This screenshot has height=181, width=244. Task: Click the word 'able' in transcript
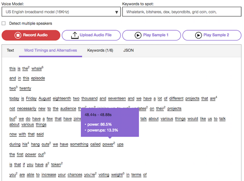30,175
